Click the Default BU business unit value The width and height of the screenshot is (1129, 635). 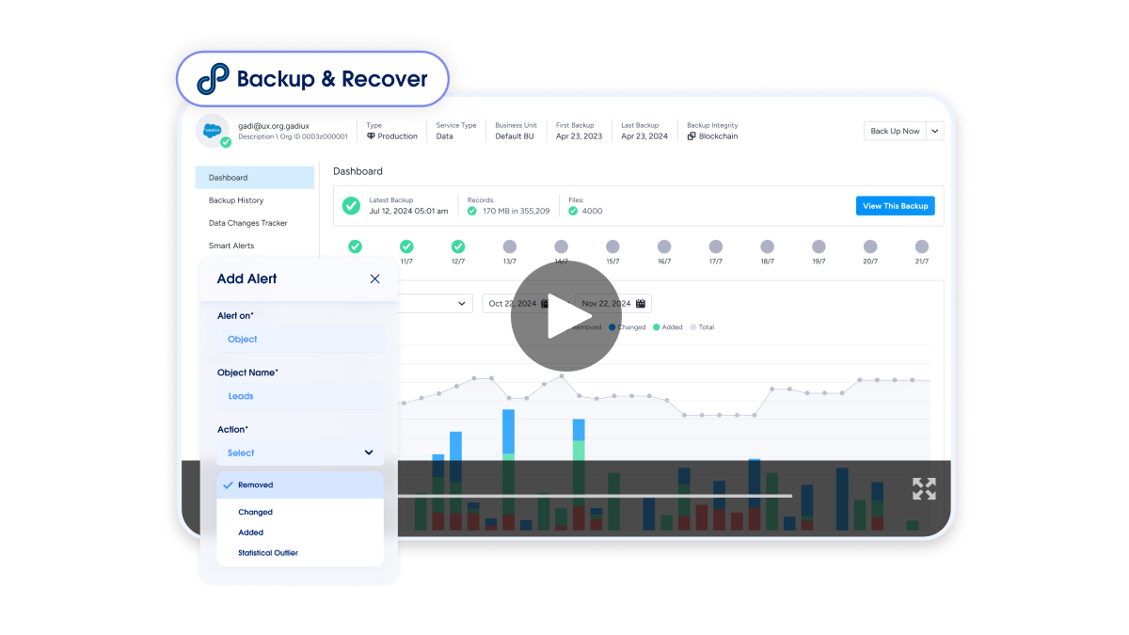(515, 136)
